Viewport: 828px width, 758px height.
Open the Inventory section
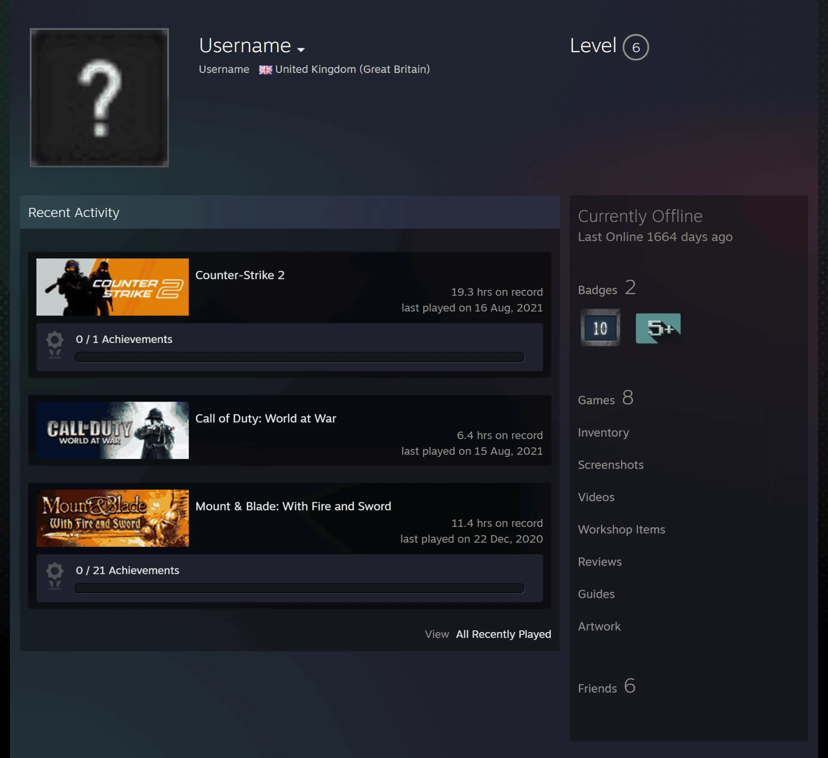(x=603, y=432)
